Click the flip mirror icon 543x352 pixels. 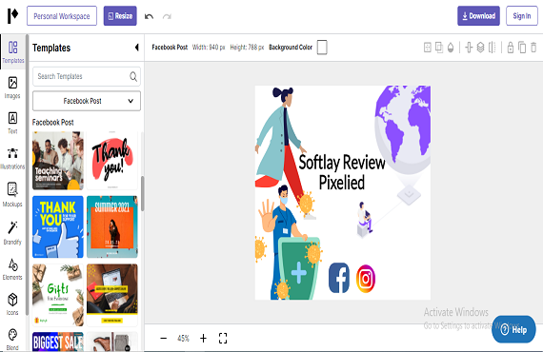tap(492, 48)
